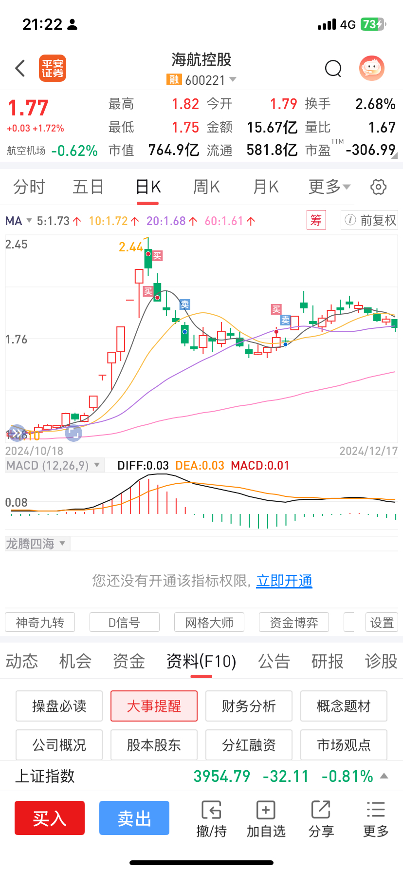Tap the blue 卖出 button
This screenshot has width=403, height=873.
tap(134, 818)
